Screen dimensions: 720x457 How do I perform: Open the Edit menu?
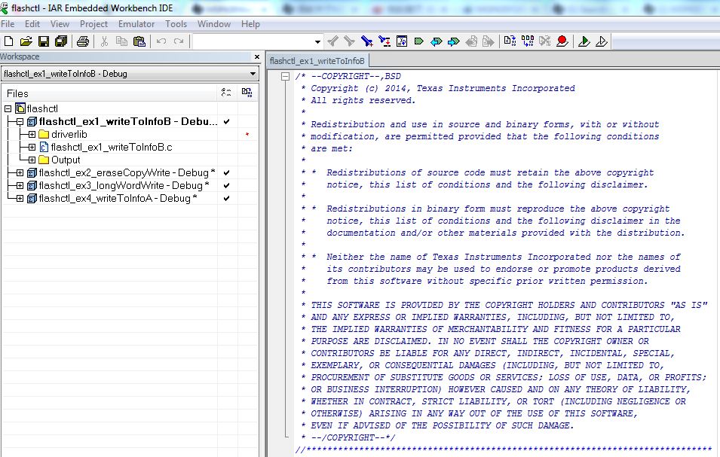pos(32,24)
